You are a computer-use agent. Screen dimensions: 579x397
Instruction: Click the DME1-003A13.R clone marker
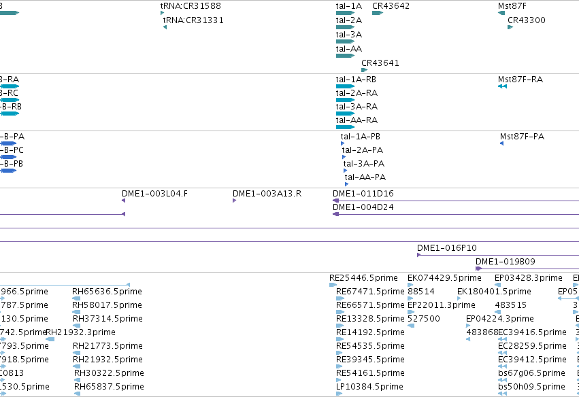click(235, 201)
